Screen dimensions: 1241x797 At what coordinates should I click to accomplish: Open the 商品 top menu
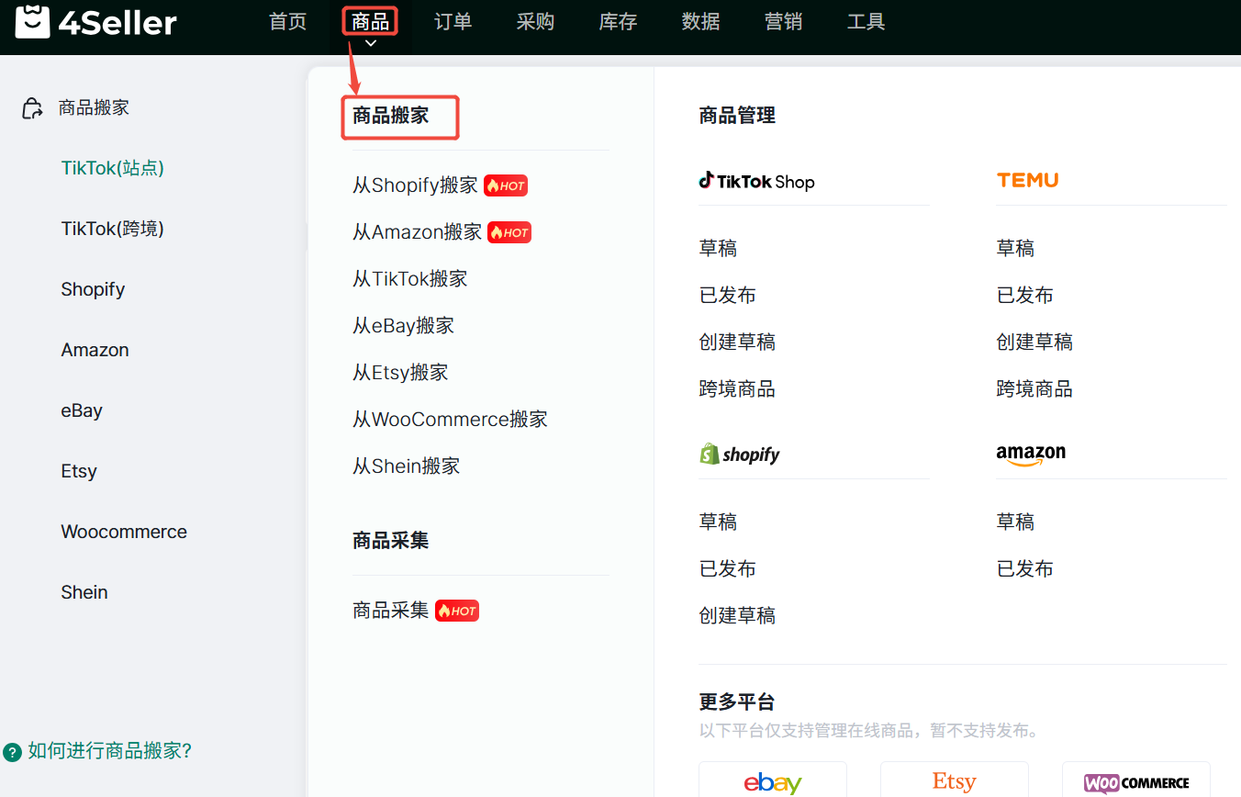tap(370, 22)
